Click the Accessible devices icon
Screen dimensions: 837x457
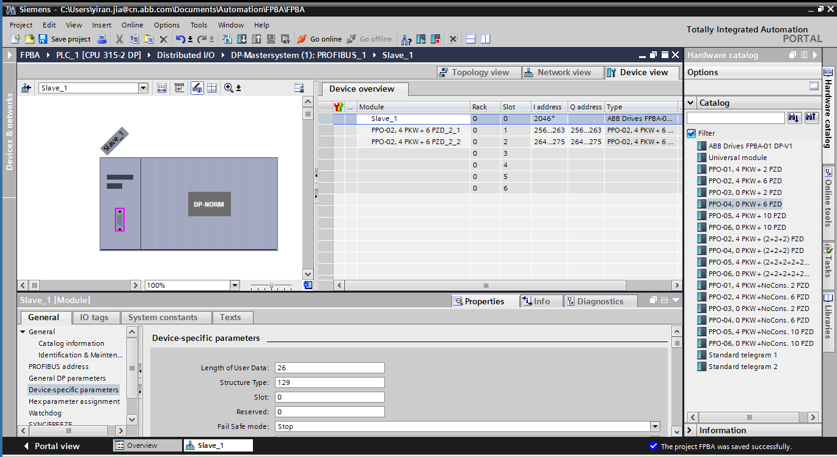click(406, 39)
